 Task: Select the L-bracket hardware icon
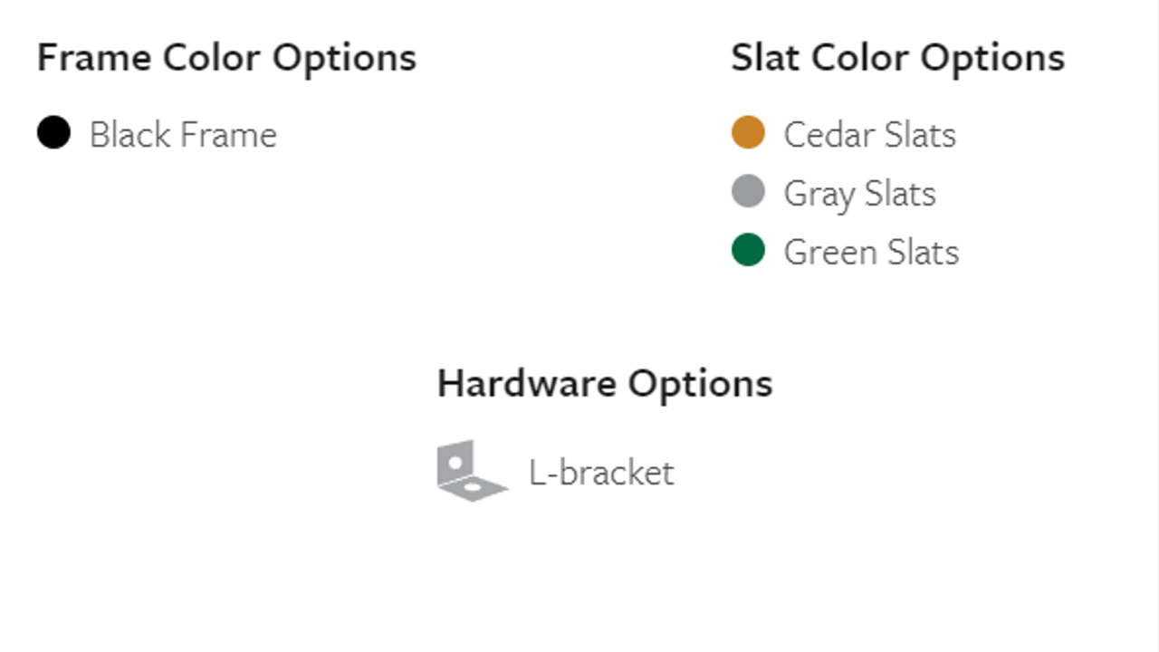472,472
